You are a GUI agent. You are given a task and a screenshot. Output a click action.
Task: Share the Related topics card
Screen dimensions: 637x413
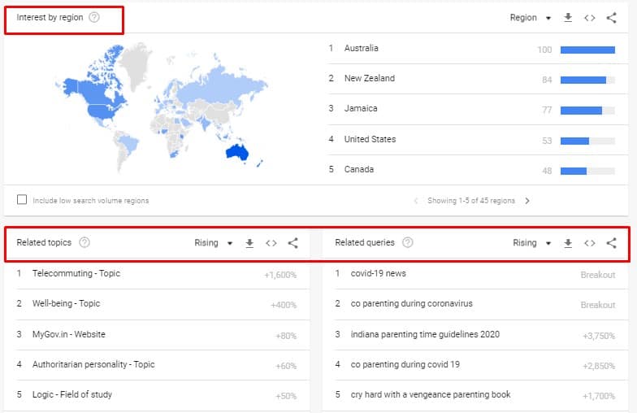pyautogui.click(x=292, y=242)
